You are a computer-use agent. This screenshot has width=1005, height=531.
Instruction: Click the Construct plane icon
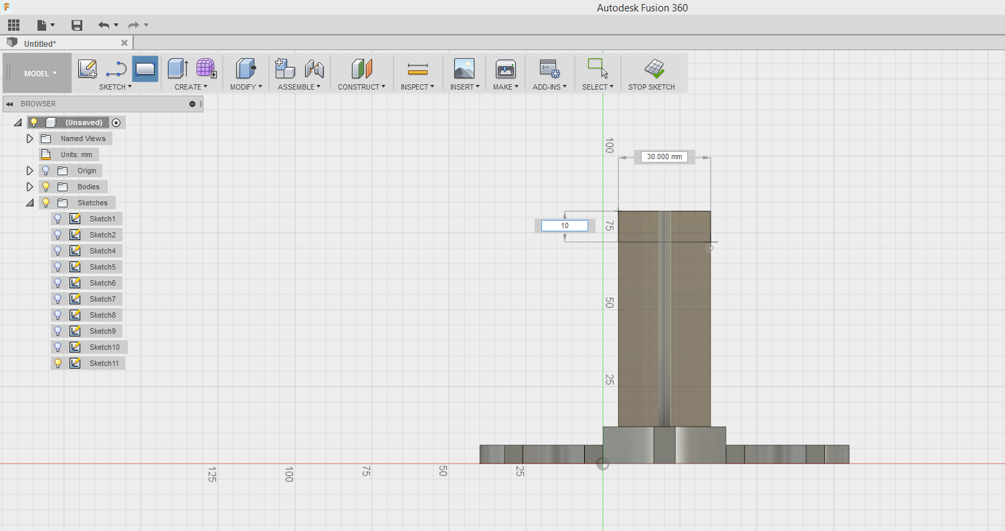361,68
